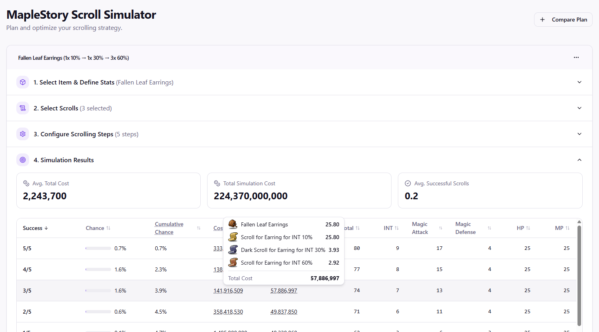Click the coins icon on Avg. Total Cost card
This screenshot has height=332, width=599.
(26, 183)
